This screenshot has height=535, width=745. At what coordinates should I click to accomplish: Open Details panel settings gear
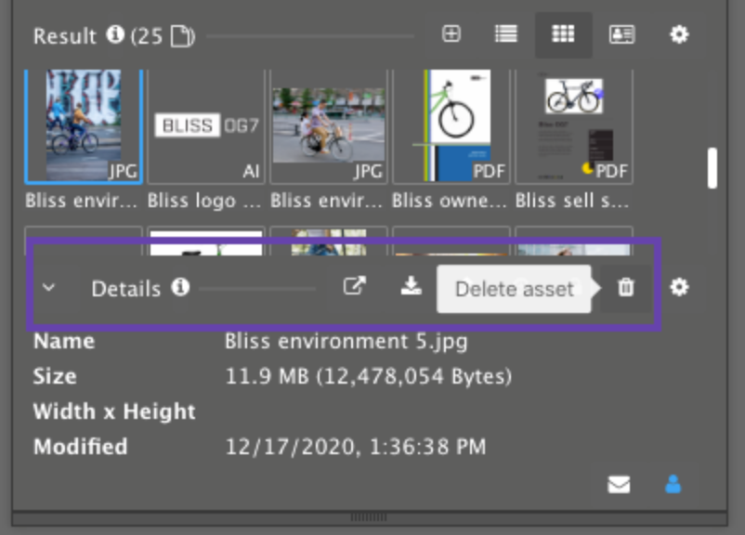(679, 287)
